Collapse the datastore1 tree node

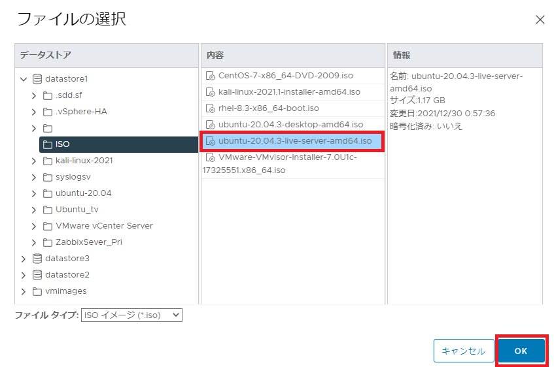pyautogui.click(x=24, y=79)
